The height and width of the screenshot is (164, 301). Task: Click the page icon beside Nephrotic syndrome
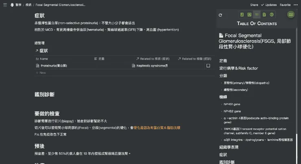pos(133,66)
